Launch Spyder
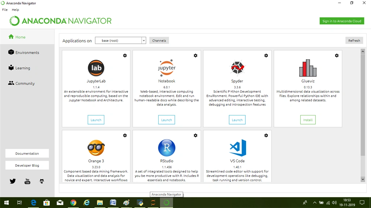Image resolution: width=371 pixels, height=208 pixels. pos(237,120)
